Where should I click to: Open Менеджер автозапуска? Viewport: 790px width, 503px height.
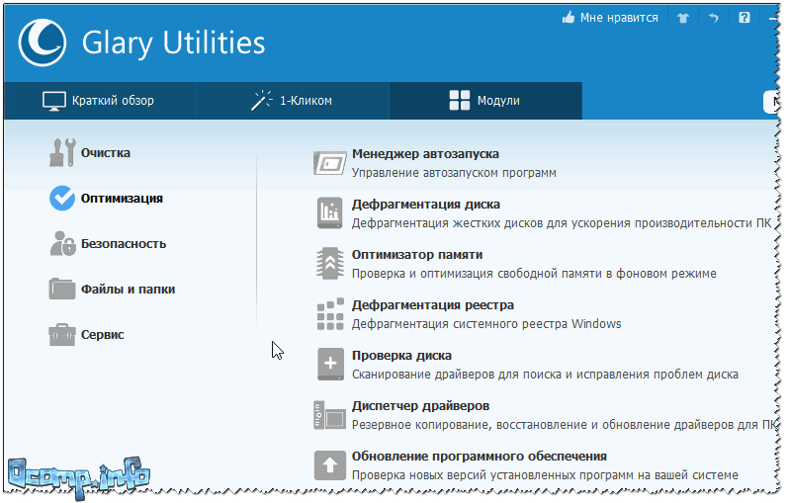(425, 154)
